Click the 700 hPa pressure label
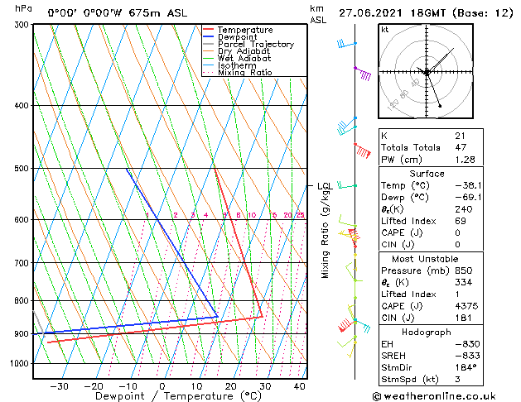The width and height of the screenshot is (521, 402). [23, 263]
